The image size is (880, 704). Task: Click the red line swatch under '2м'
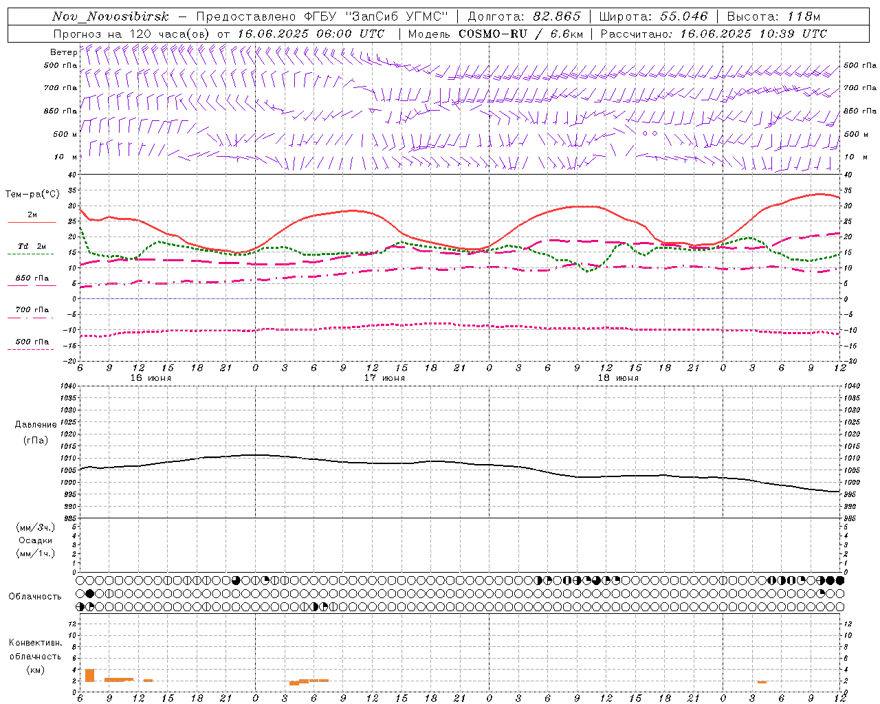32,223
